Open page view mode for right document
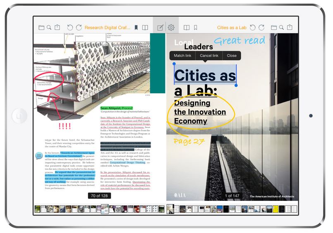Image resolution: width=333 pixels, height=233 pixels. [187, 28]
